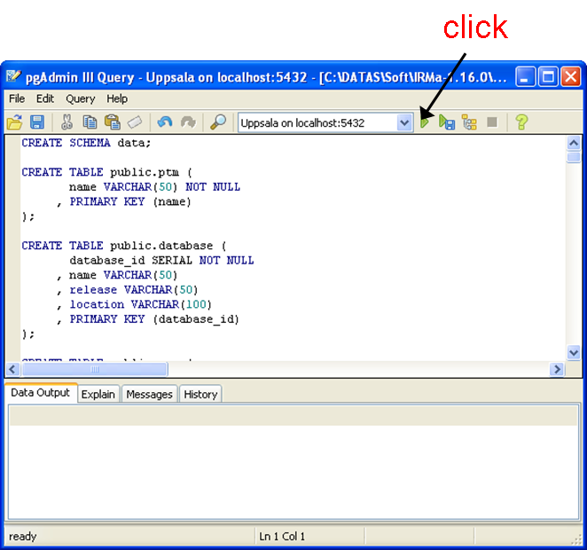Switch to the Messages tab

pos(149,394)
